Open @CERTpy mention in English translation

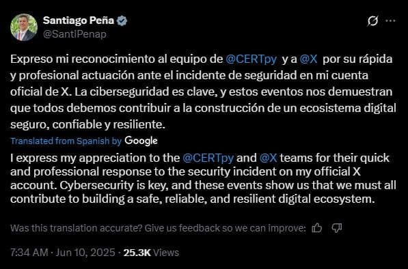click(208, 158)
